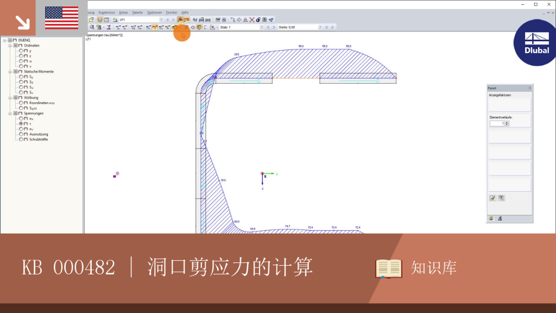This screenshot has height=313, width=556.
Task: Click the tau shear stress toolbar icon
Action: [x=155, y=27]
